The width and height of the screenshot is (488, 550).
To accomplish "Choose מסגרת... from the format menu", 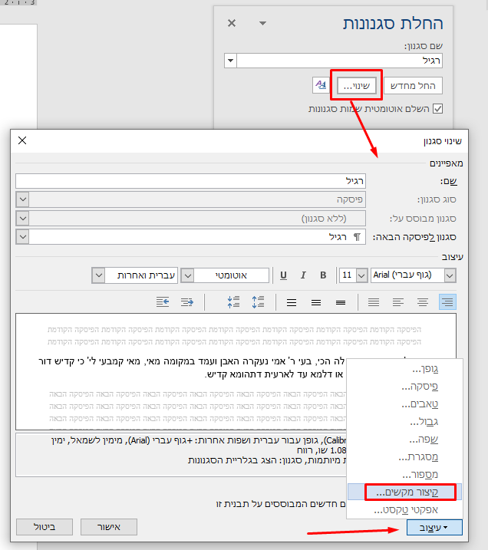I will point(404,456).
